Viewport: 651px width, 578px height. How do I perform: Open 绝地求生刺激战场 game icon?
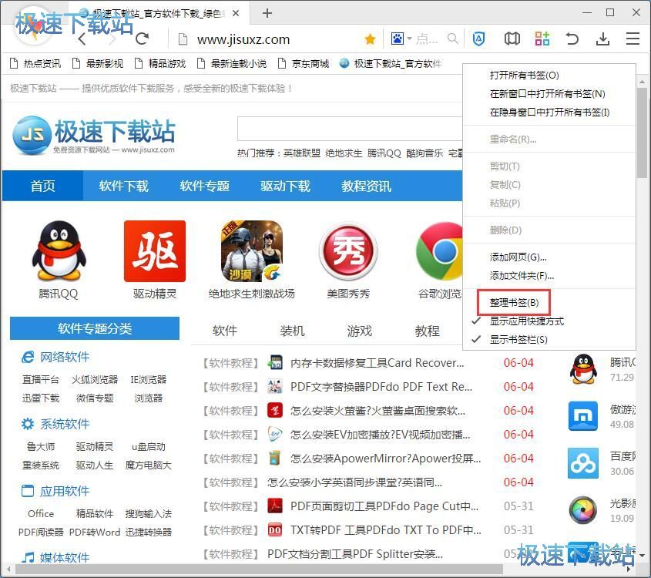pyautogui.click(x=252, y=251)
